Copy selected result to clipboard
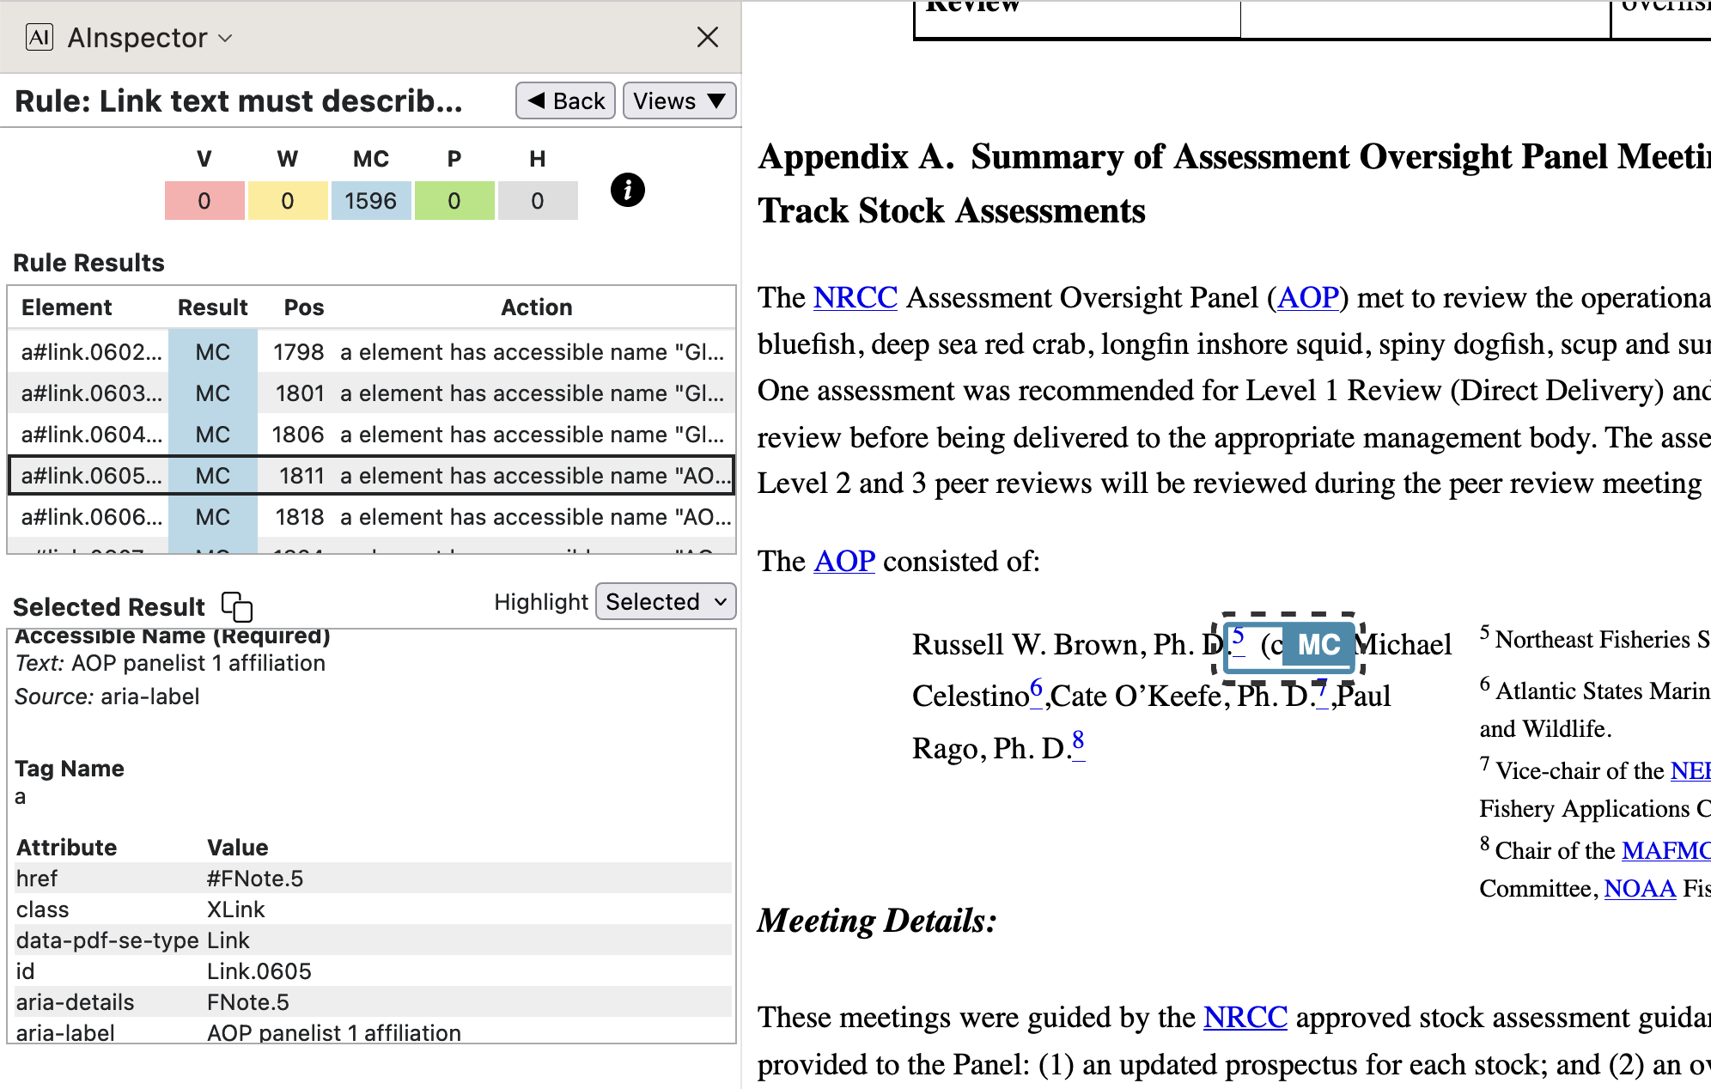 point(237,606)
